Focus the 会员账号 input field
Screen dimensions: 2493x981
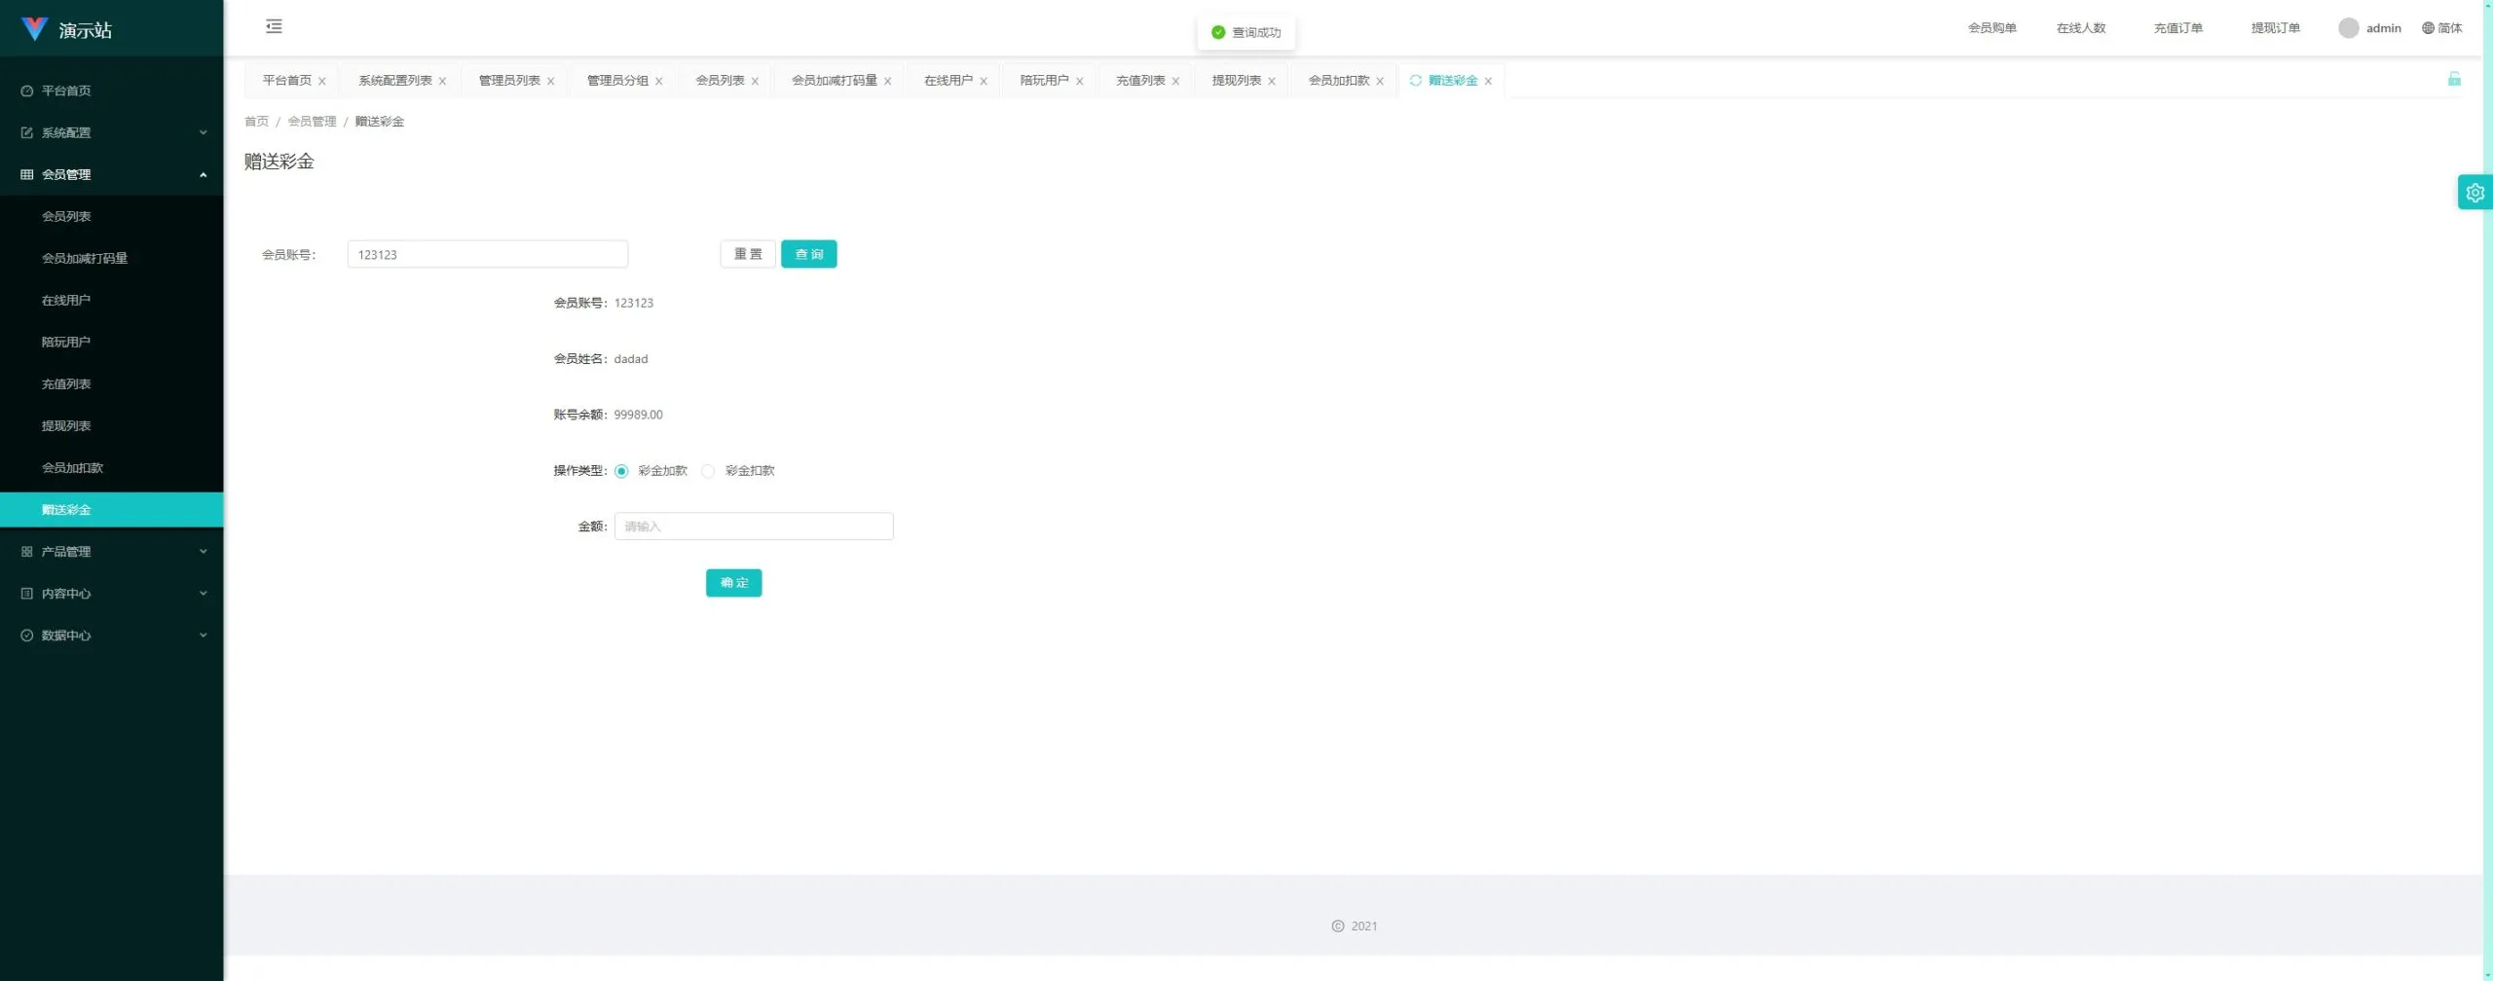coord(487,254)
